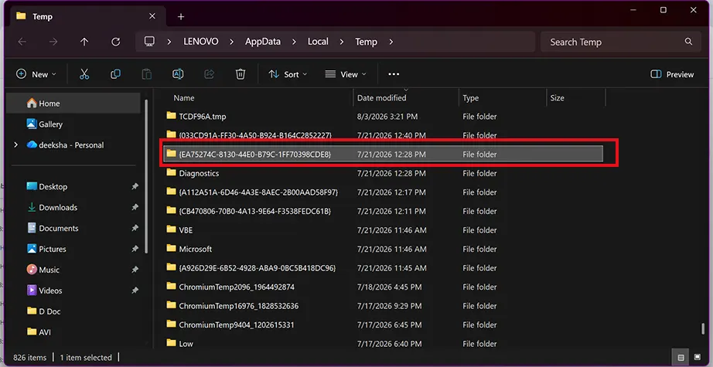Switch to large thumbnails view icon in status bar

pos(697,358)
